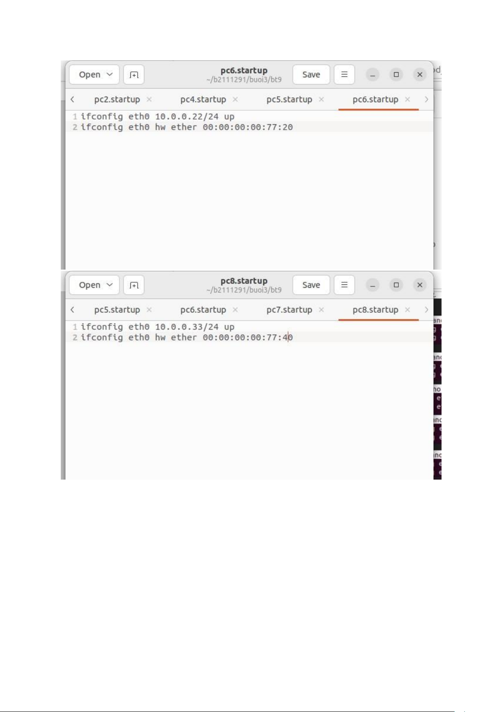
Task: Show next tabs arrow in pc6.startup window
Action: pyautogui.click(x=426, y=99)
